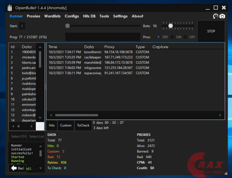Click down arrow in the log panel scrollbar
This screenshot has height=178, width=232.
40,162
